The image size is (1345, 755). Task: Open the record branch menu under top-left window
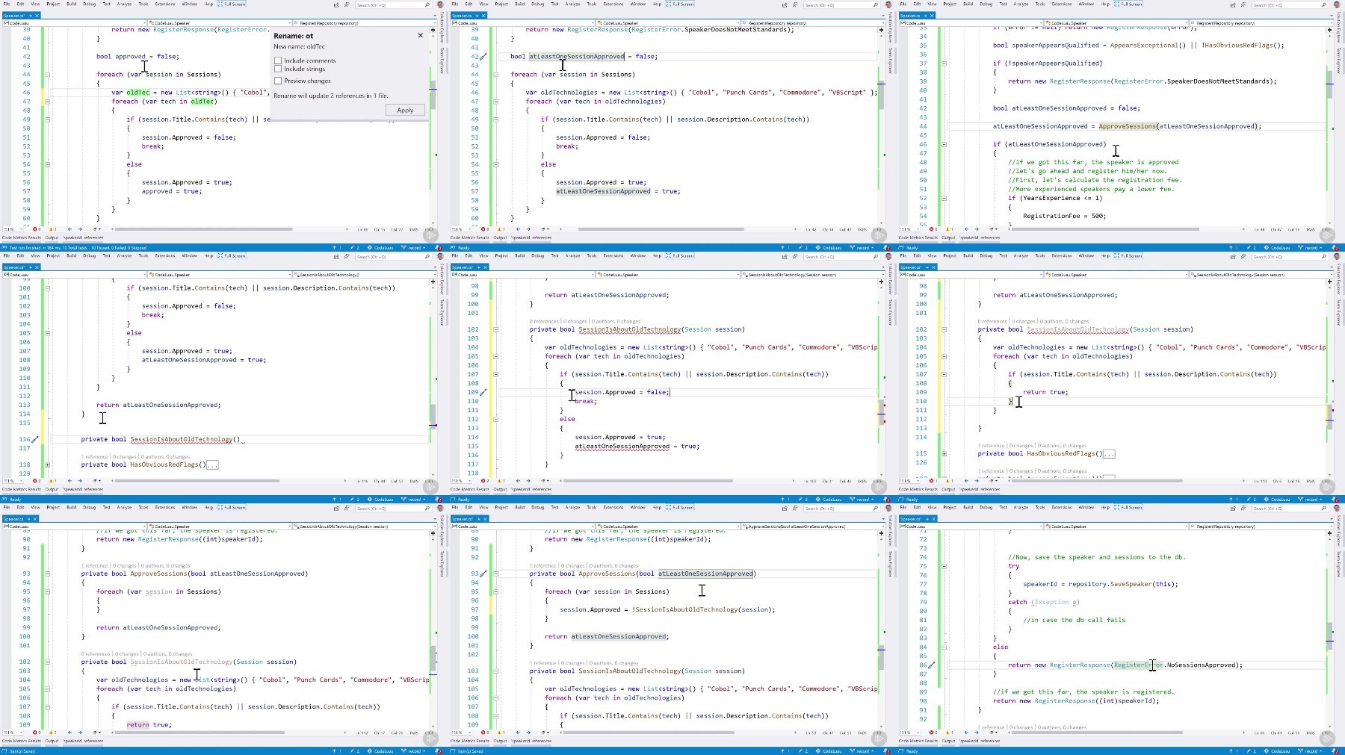(x=413, y=247)
